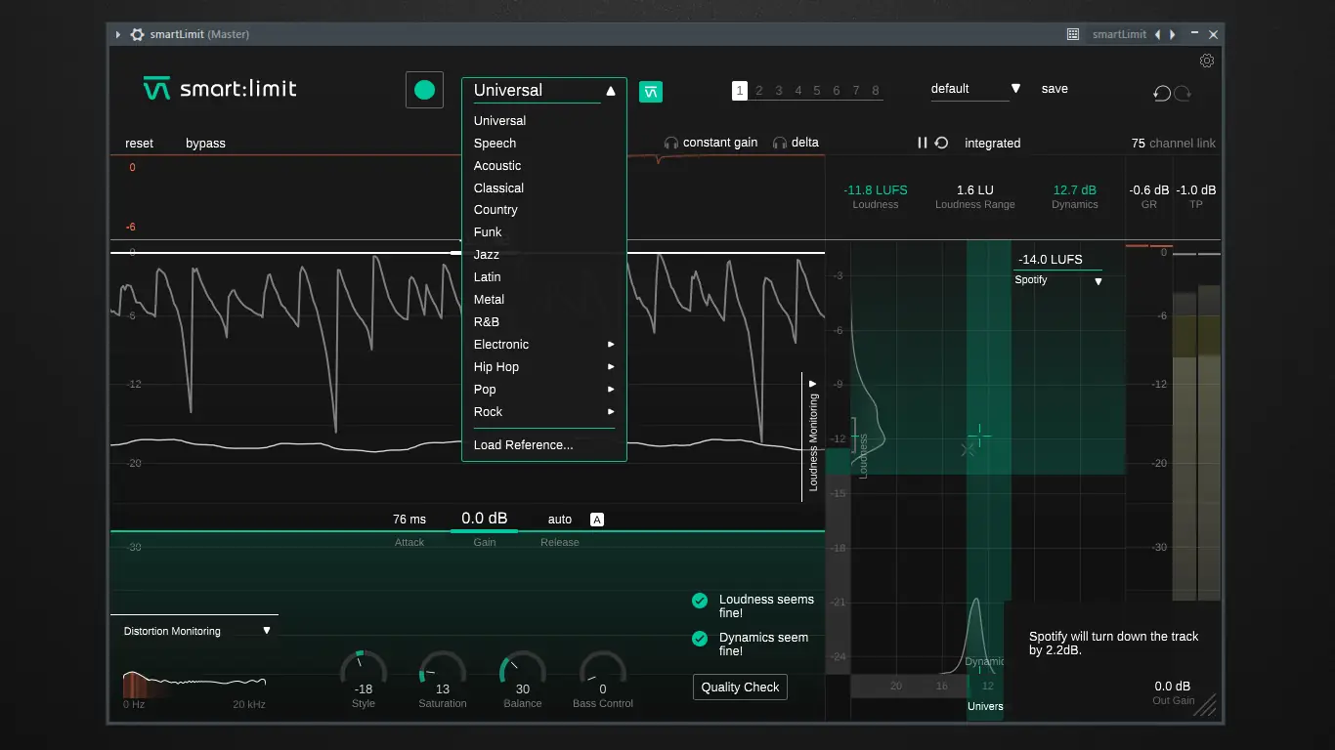Toggle constant gain headphone monitoring
The width and height of the screenshot is (1335, 750).
[x=711, y=143]
